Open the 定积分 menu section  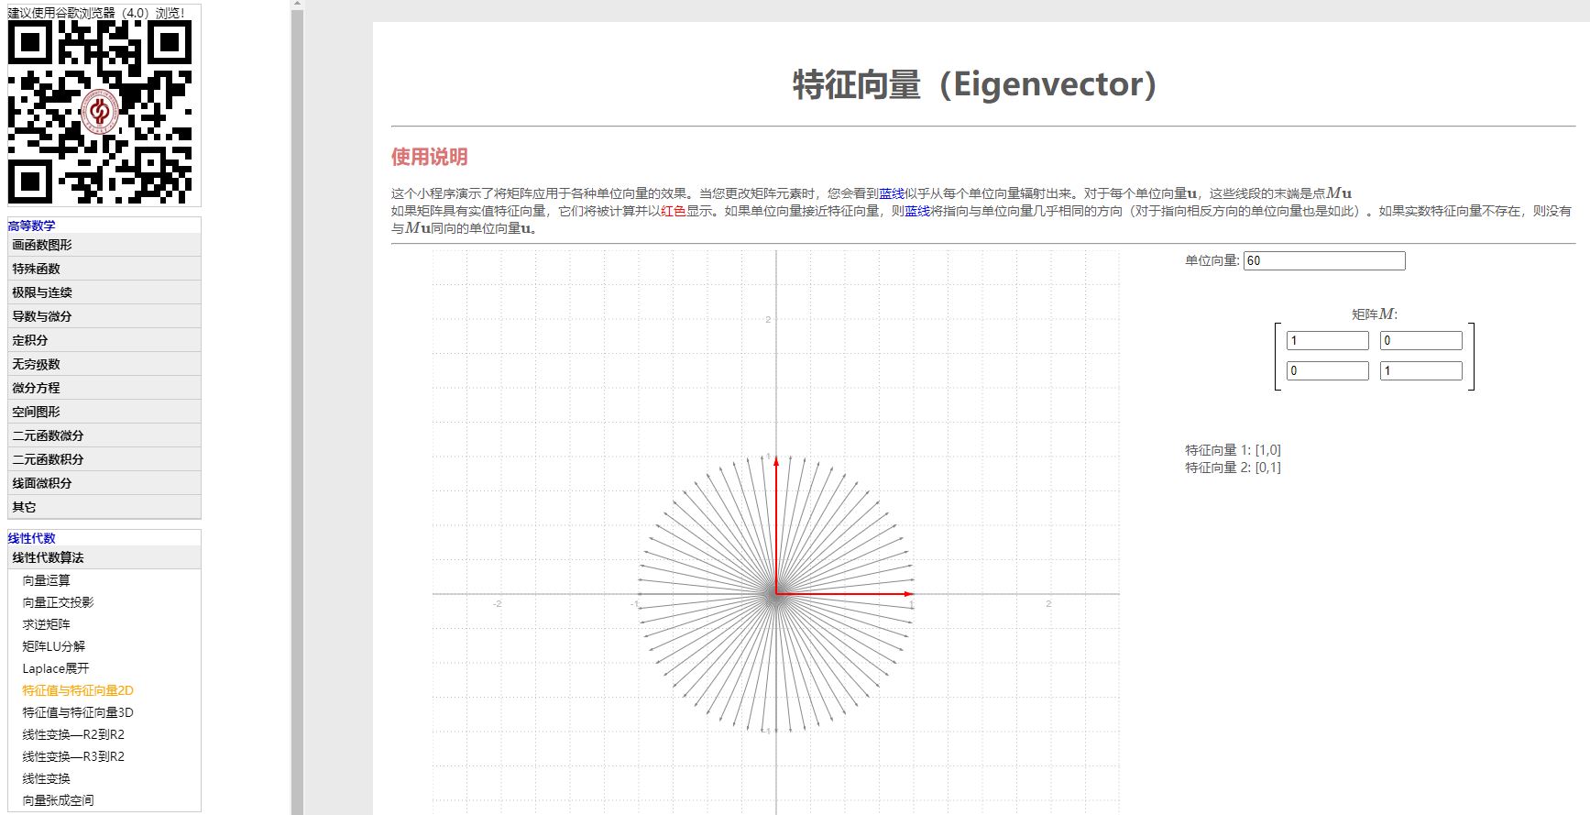pyautogui.click(x=30, y=340)
